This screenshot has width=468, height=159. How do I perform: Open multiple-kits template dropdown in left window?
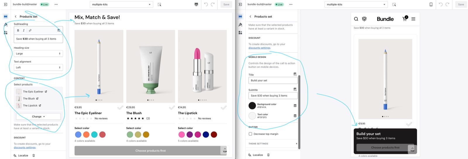[121, 4]
